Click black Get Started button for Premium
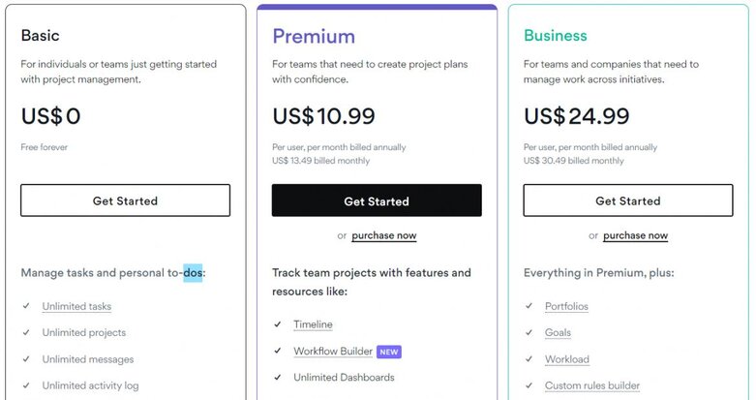The image size is (756, 400). coord(377,201)
